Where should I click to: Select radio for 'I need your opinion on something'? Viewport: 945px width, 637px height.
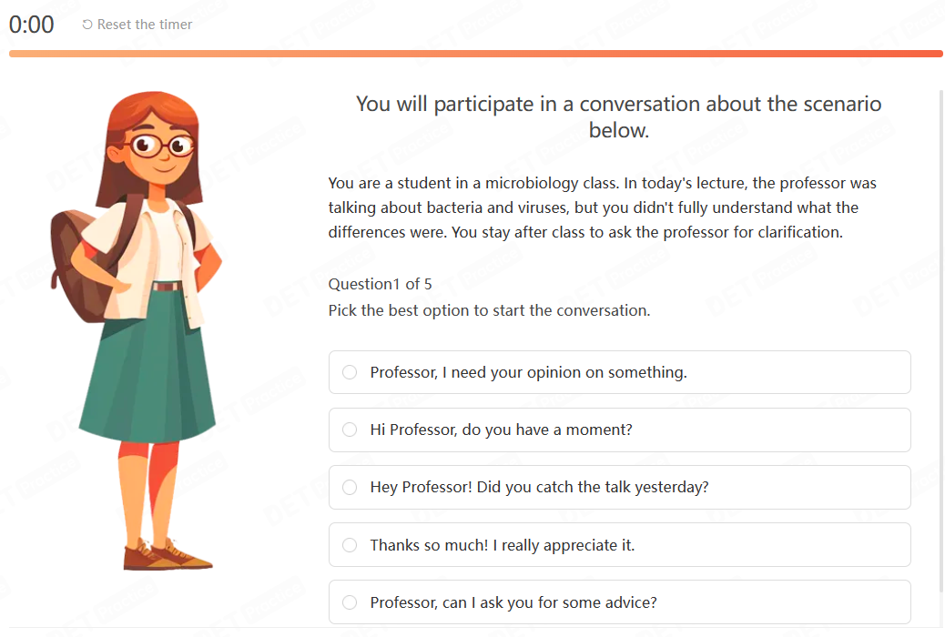pyautogui.click(x=350, y=372)
